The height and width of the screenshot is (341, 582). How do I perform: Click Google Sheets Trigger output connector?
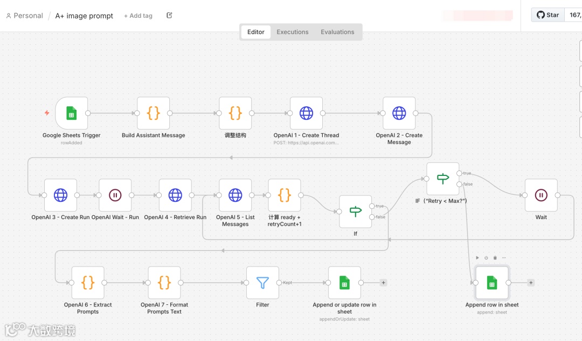(88, 113)
